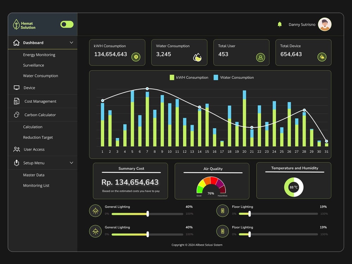Toggle kWH Consumption legend green swatch
The height and width of the screenshot is (264, 352).
coord(172,77)
